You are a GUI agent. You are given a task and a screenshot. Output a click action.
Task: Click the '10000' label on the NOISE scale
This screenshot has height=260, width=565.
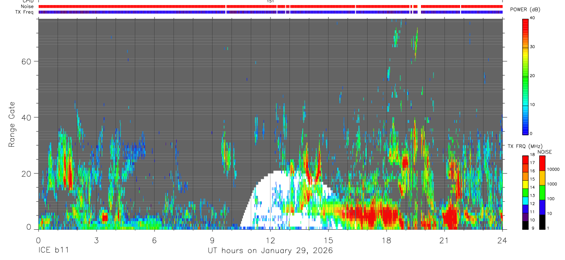(553, 170)
